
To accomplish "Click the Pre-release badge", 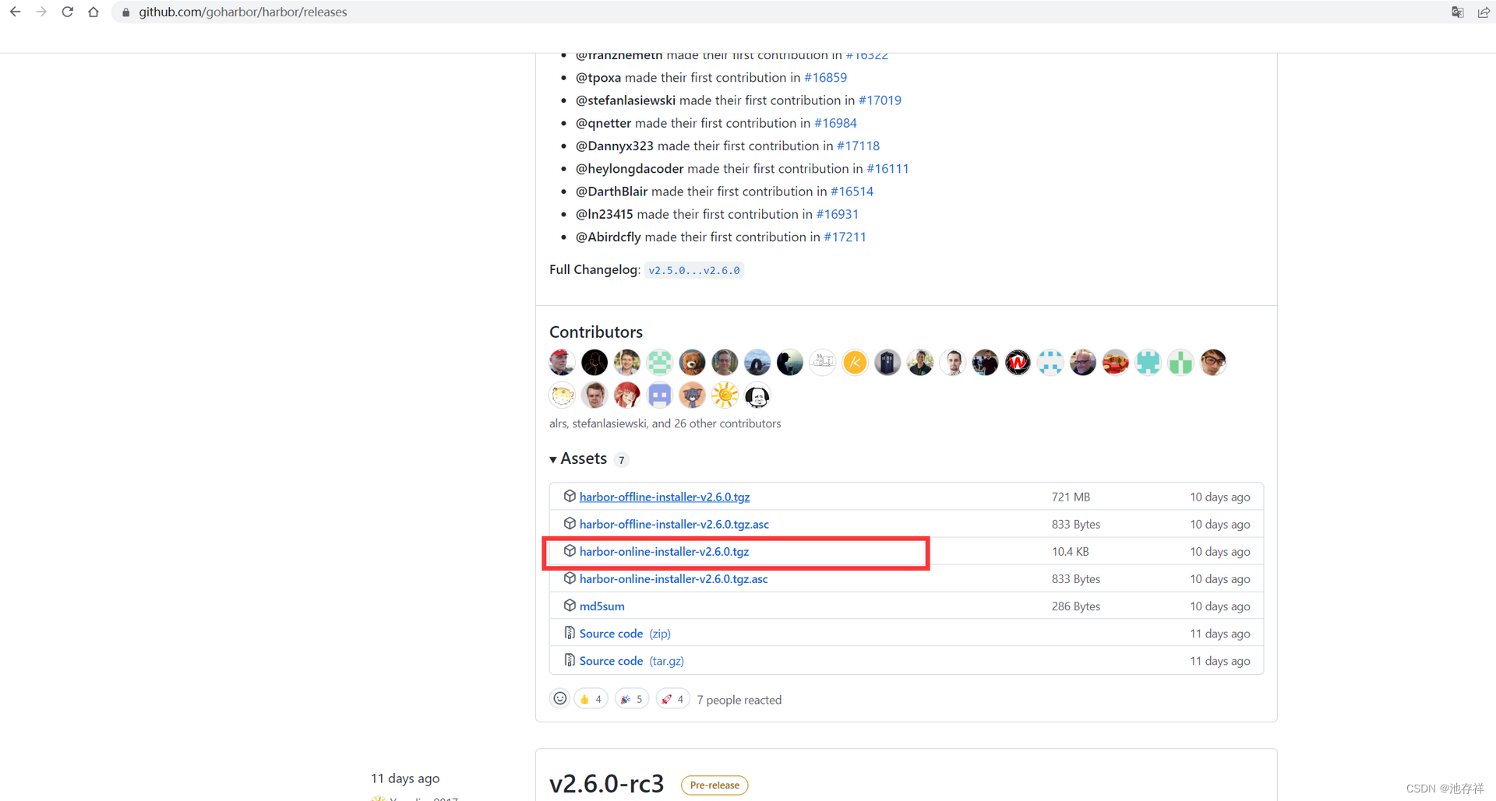I will [x=714, y=785].
